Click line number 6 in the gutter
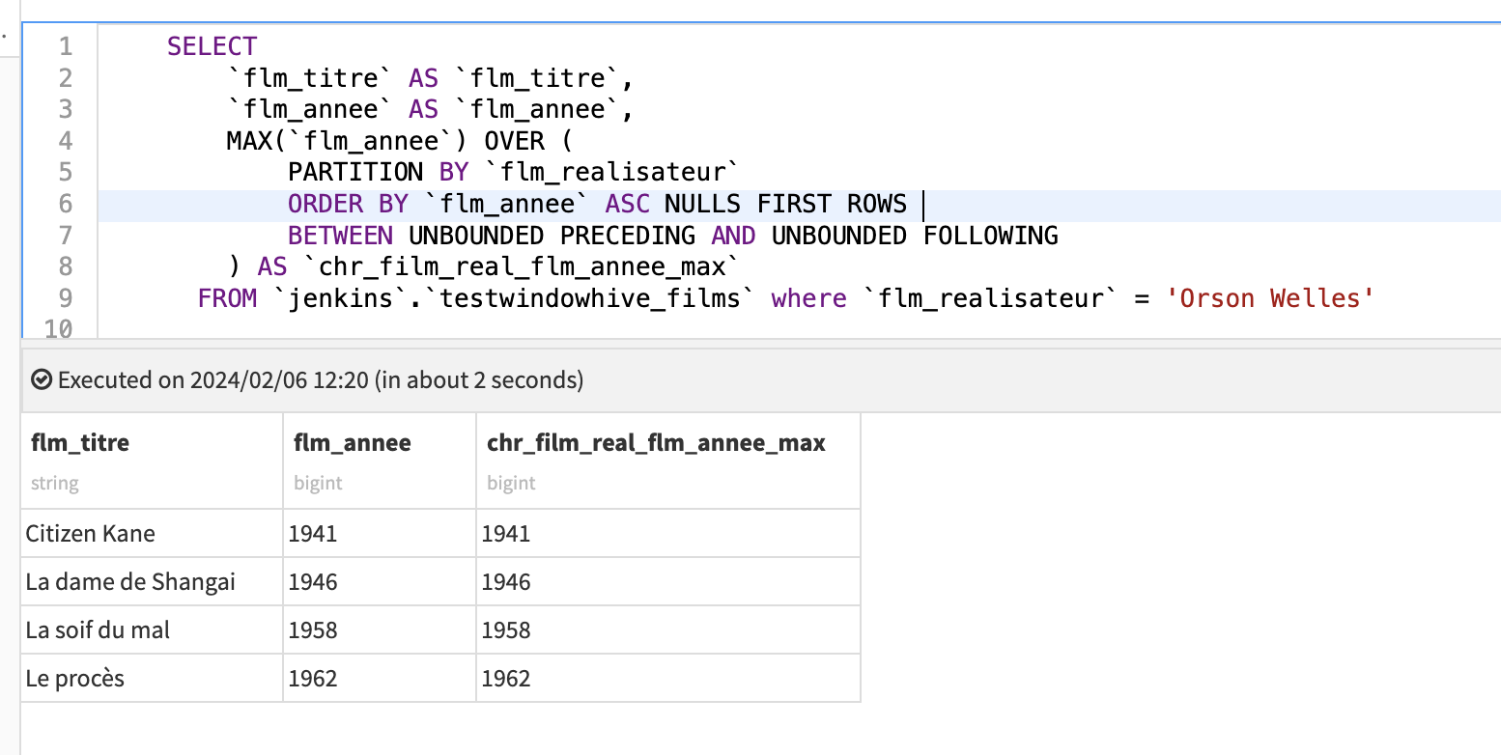Image resolution: width=1501 pixels, height=755 pixels. point(65,204)
